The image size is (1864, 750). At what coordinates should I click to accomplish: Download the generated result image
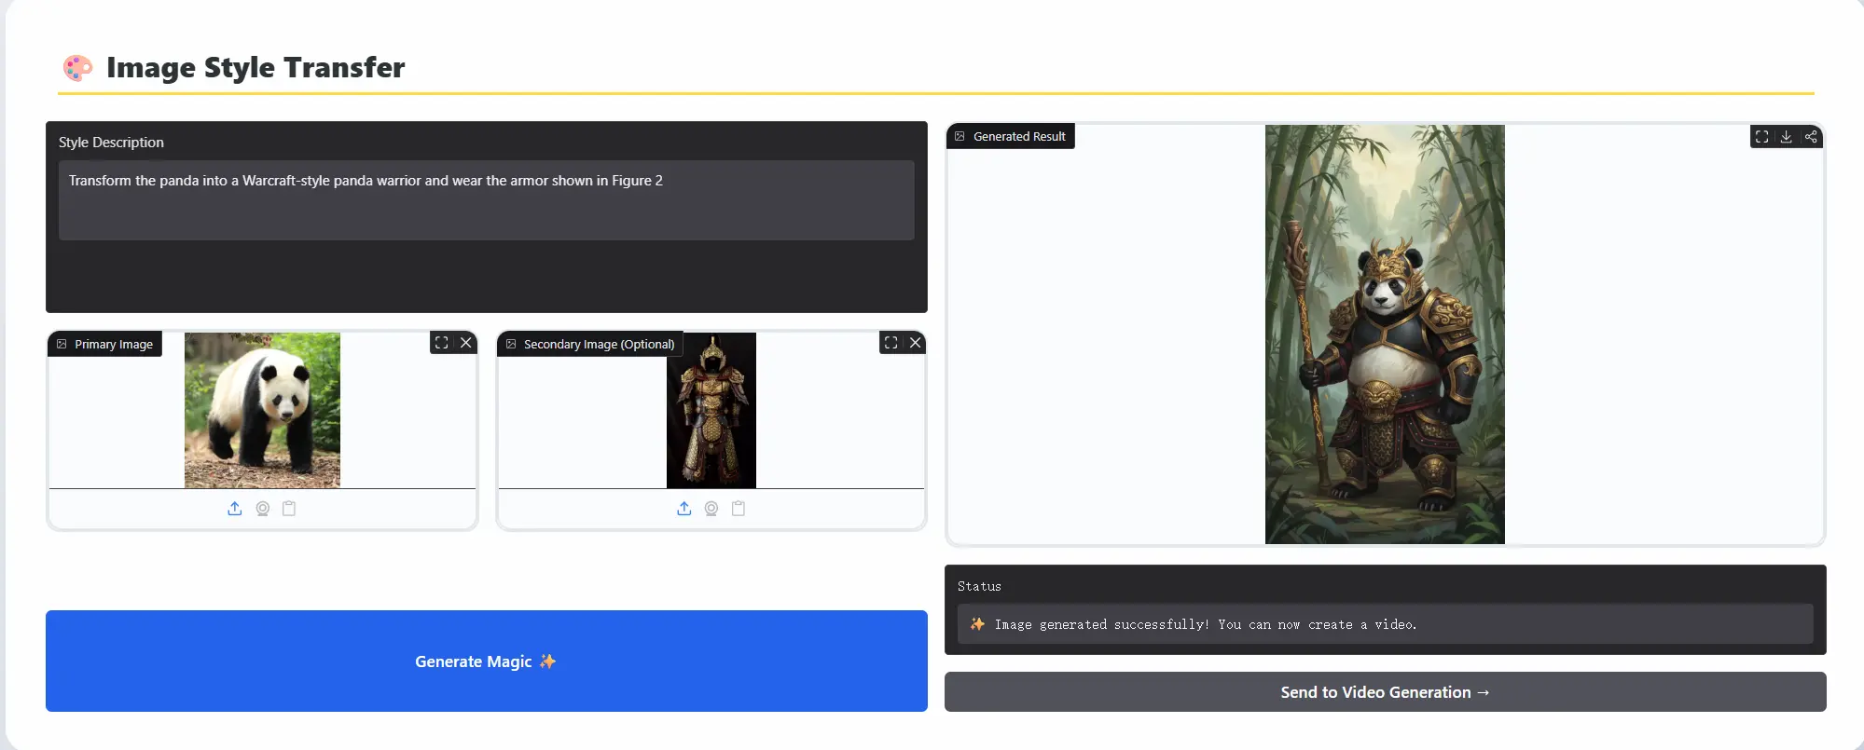[x=1786, y=137]
